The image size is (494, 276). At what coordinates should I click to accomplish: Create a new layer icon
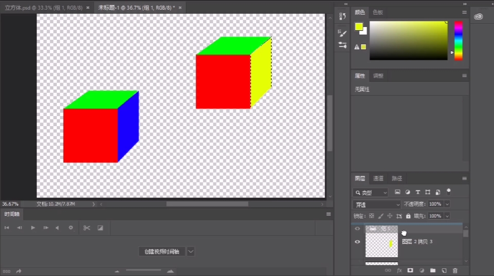pyautogui.click(x=444, y=271)
